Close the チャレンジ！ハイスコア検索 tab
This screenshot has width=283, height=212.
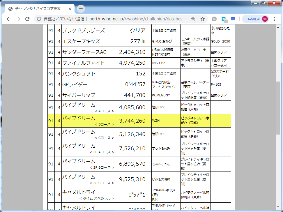coord(70,9)
